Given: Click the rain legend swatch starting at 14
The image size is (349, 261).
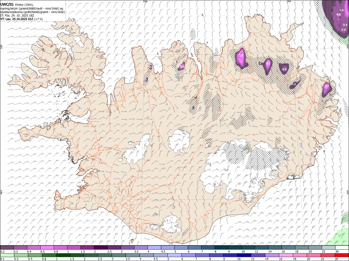Looking at the screenshot, I should [272, 255].
